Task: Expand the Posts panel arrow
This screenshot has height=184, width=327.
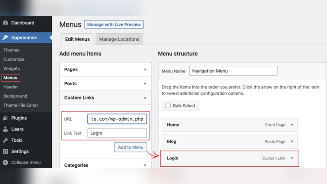Action: click(x=145, y=84)
